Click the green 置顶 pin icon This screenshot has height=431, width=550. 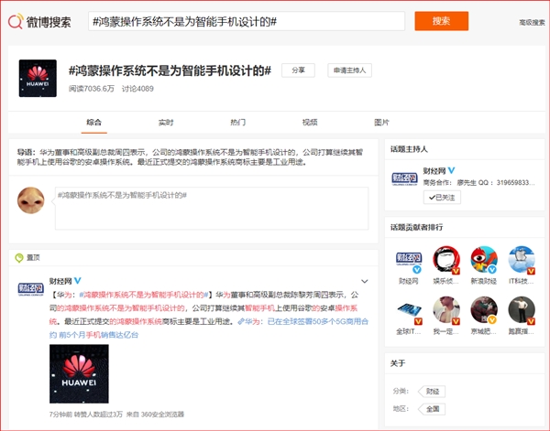19,258
